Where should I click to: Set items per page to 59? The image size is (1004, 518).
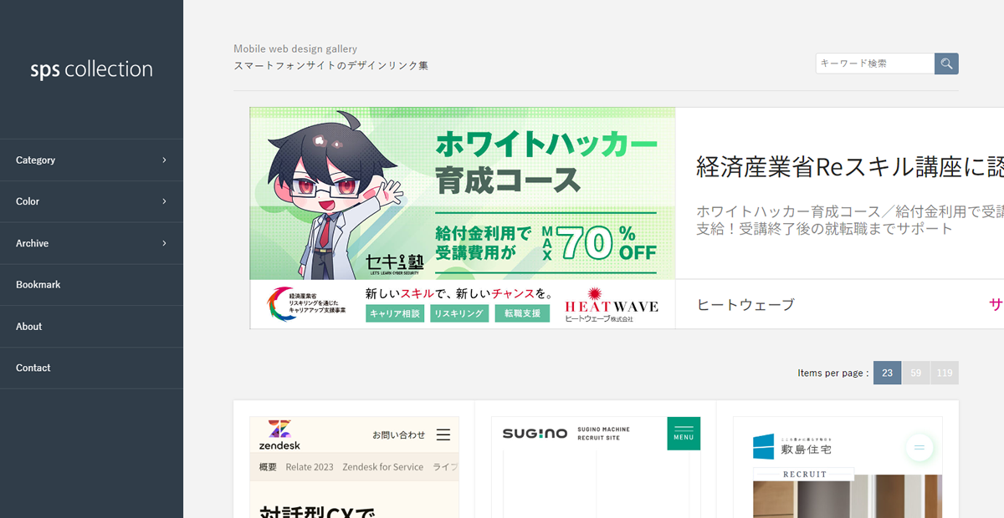pos(915,373)
